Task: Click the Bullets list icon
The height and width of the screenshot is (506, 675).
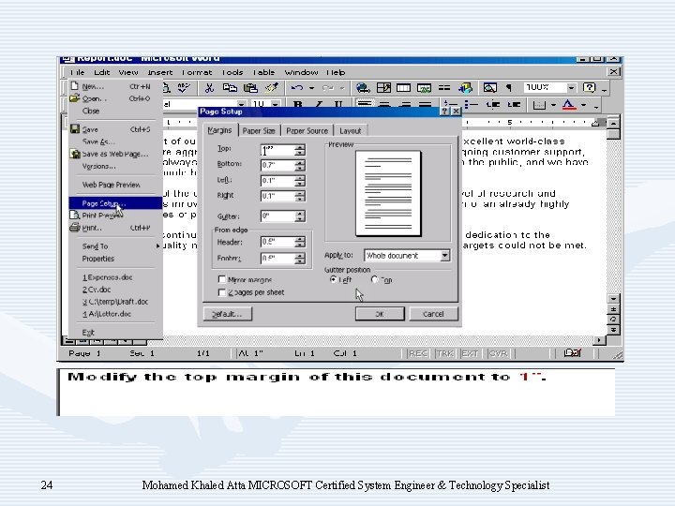Action: pyautogui.click(x=472, y=104)
